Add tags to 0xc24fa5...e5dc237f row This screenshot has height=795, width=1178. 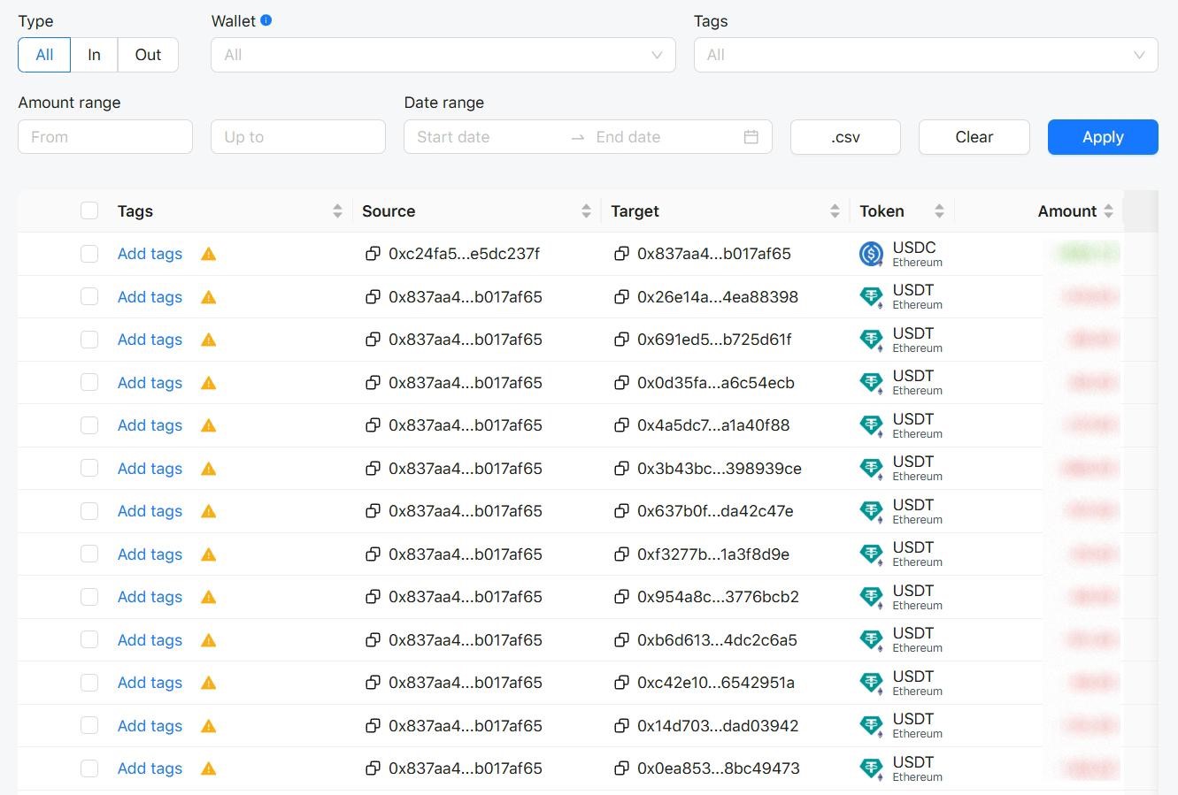click(150, 254)
